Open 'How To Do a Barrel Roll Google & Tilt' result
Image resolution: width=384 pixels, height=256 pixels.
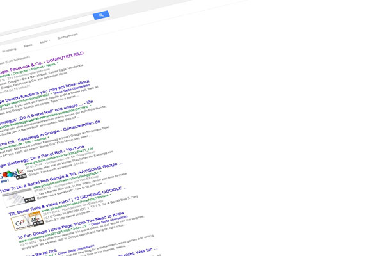pyautogui.click(x=61, y=177)
